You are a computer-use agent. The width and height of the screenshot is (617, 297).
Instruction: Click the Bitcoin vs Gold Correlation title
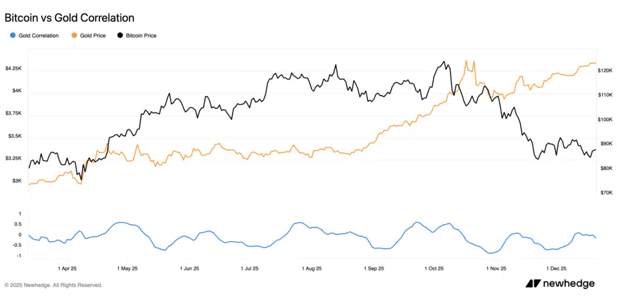pos(69,18)
